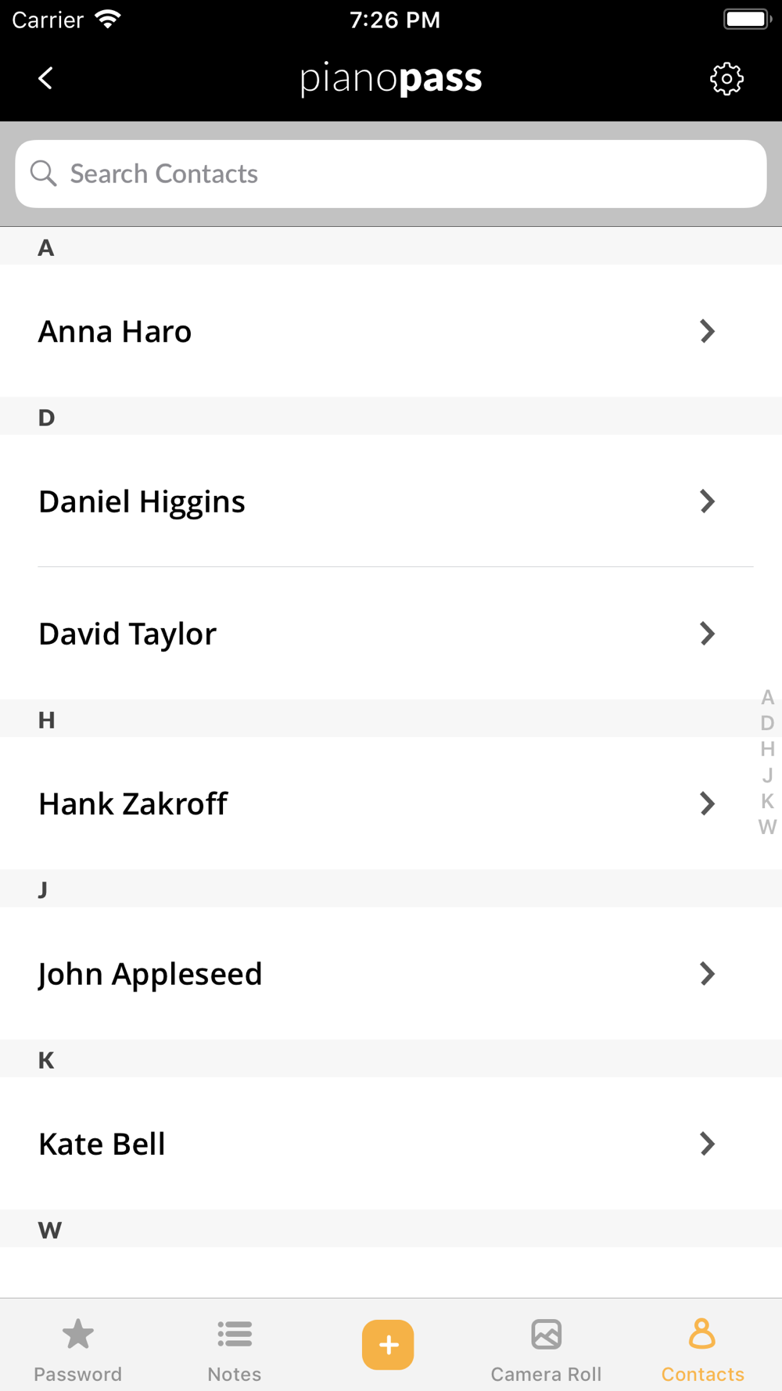Open Anna Haro's chevron arrow
Viewport: 782px width, 1391px height.
tap(707, 332)
